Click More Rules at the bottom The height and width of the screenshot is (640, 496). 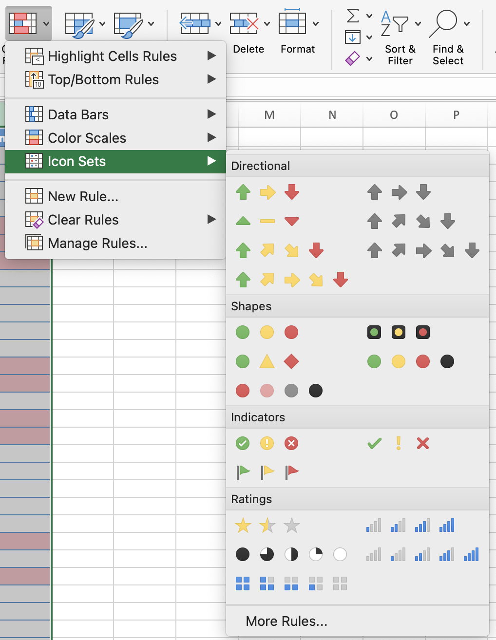(286, 621)
